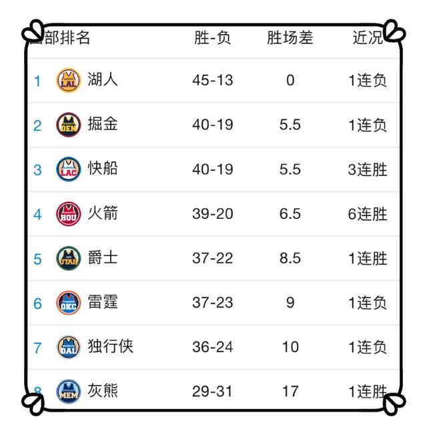Open team name 掘金
This screenshot has height=435, width=427.
point(103,123)
